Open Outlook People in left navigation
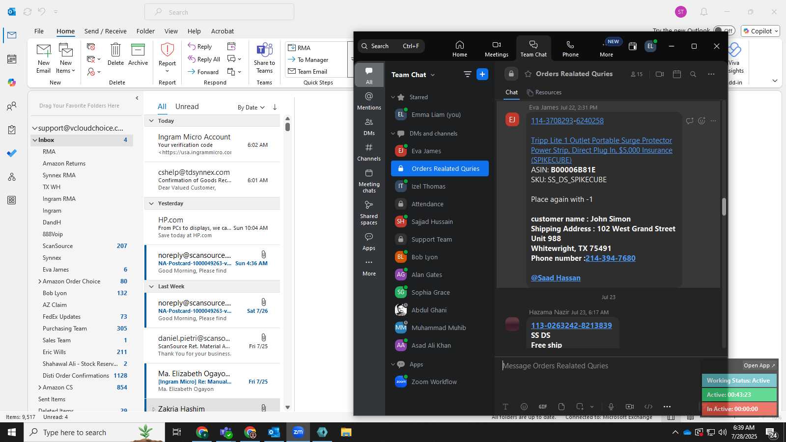The width and height of the screenshot is (786, 442). (x=12, y=106)
